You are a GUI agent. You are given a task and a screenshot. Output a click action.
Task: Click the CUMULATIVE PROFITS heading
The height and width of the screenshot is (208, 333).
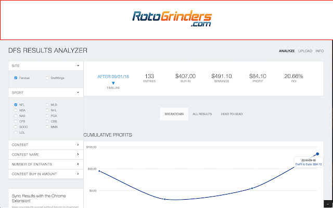[108, 135]
